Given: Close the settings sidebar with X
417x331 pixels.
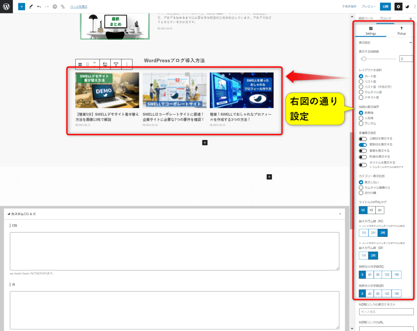Looking at the screenshot, I should [x=410, y=19].
